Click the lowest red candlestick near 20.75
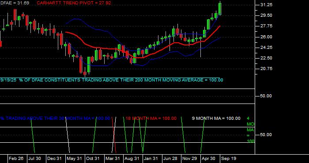This screenshot has width=309, height=163. coord(85,73)
